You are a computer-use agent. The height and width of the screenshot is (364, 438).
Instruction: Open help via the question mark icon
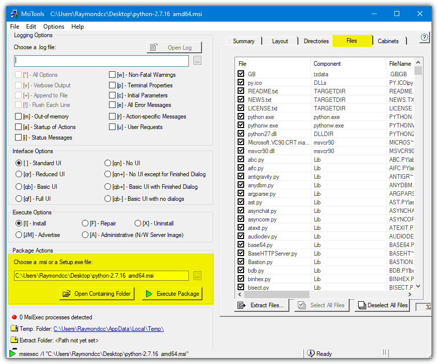coord(424,38)
